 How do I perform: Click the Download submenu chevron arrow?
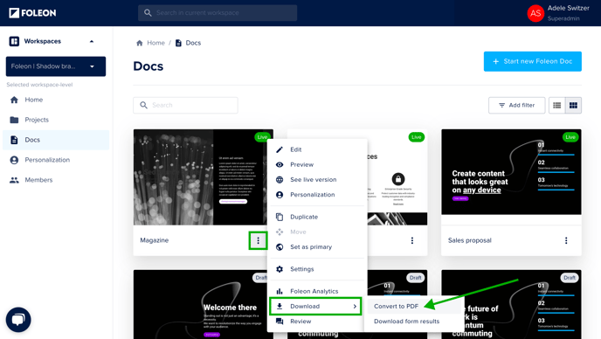(355, 307)
